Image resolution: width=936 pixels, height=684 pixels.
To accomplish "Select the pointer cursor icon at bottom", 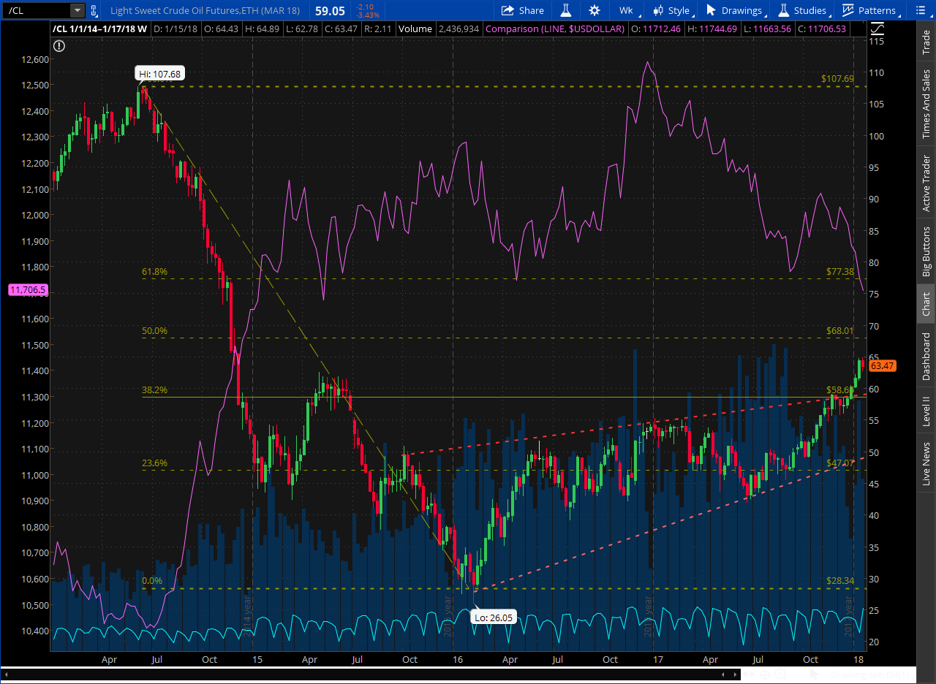I will coord(814,674).
